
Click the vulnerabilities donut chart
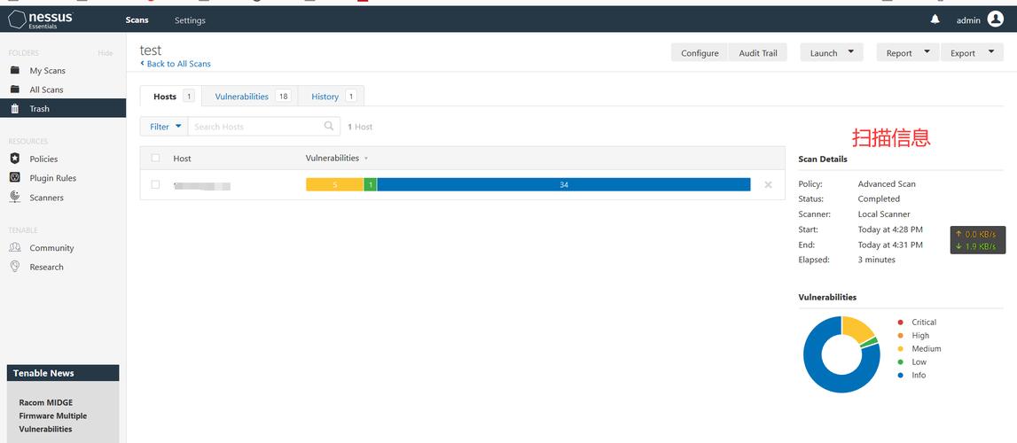click(841, 354)
